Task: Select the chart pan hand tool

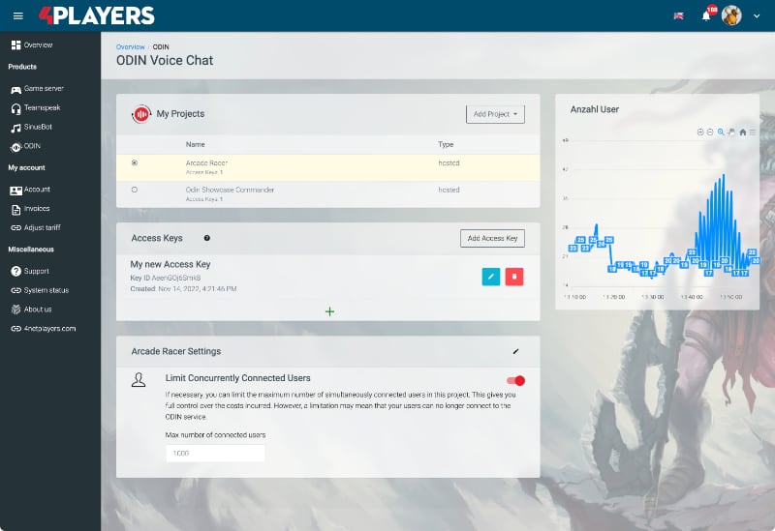Action: point(731,133)
